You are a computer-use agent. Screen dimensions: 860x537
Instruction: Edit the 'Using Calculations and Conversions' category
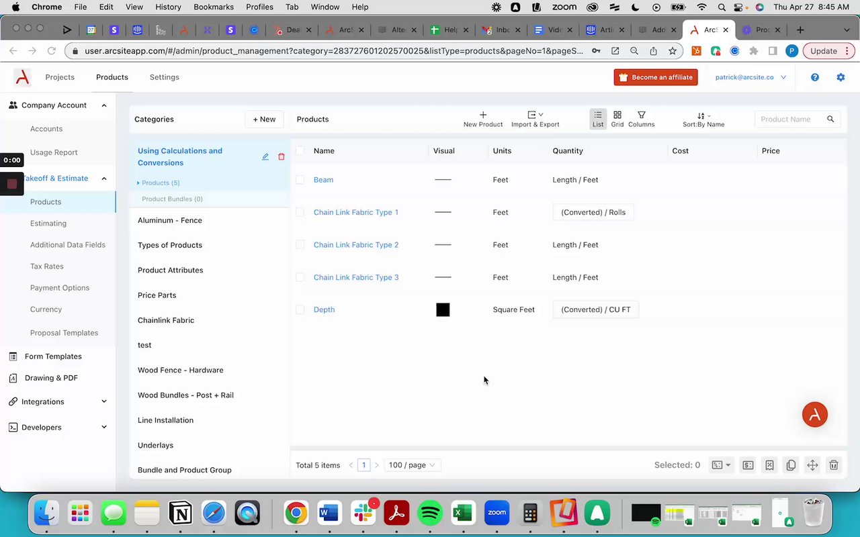click(x=265, y=156)
